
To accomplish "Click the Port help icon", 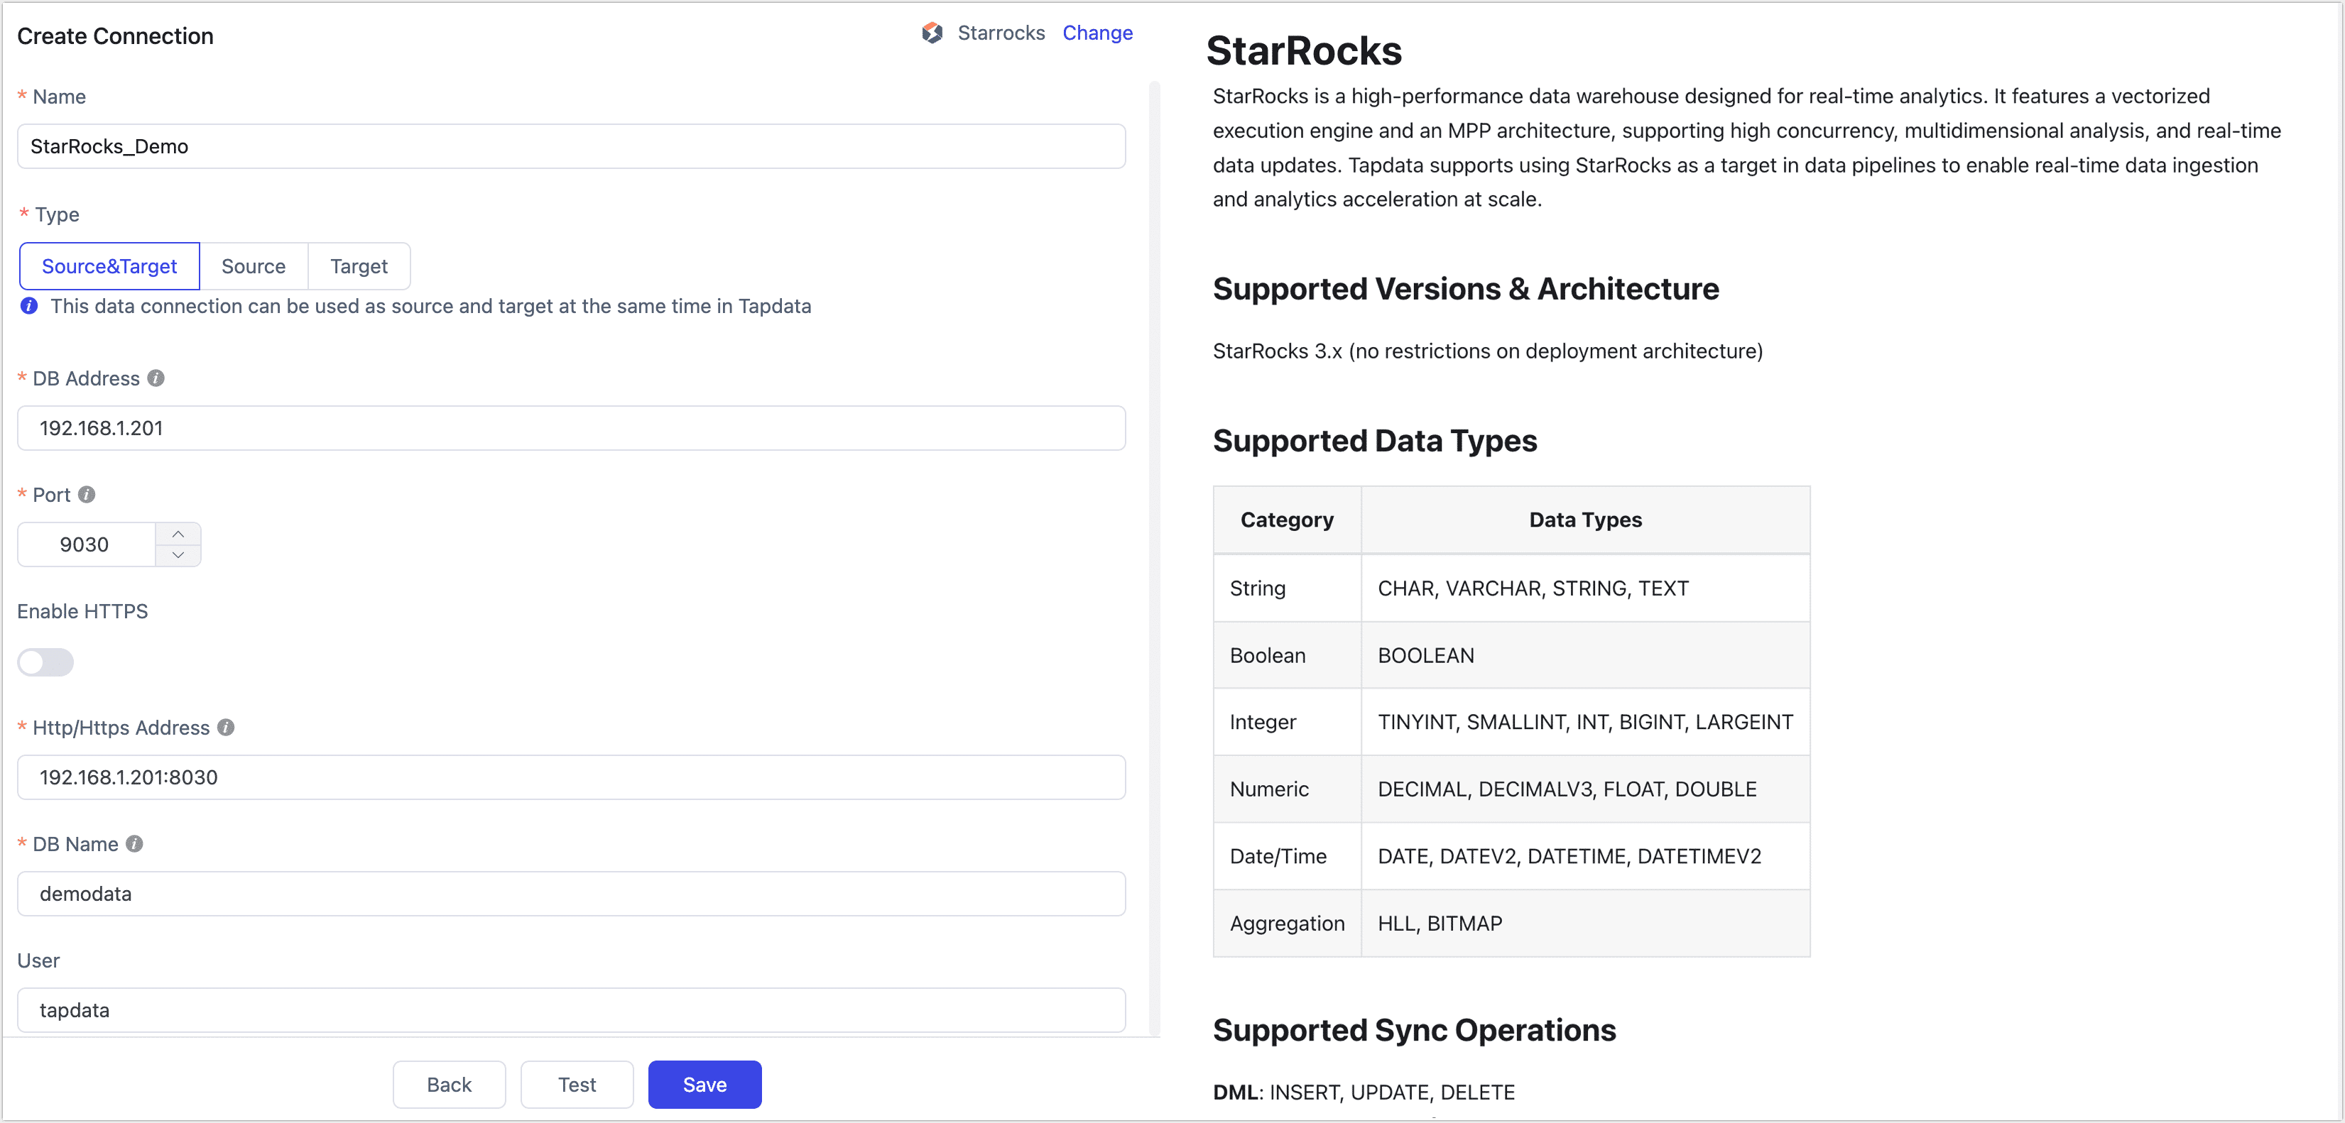I will pos(87,494).
